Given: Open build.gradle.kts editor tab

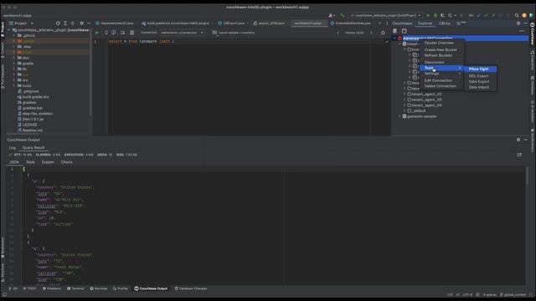Looking at the screenshot, I should point(175,23).
